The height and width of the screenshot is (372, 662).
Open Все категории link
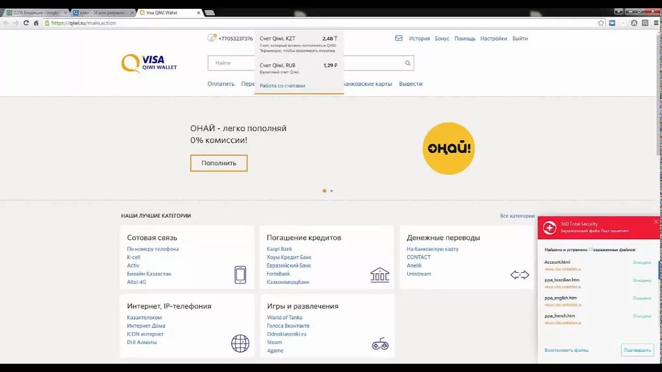click(x=517, y=215)
